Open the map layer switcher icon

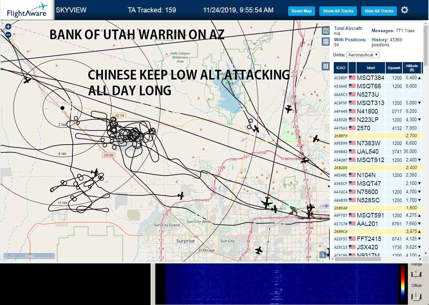tap(325, 31)
